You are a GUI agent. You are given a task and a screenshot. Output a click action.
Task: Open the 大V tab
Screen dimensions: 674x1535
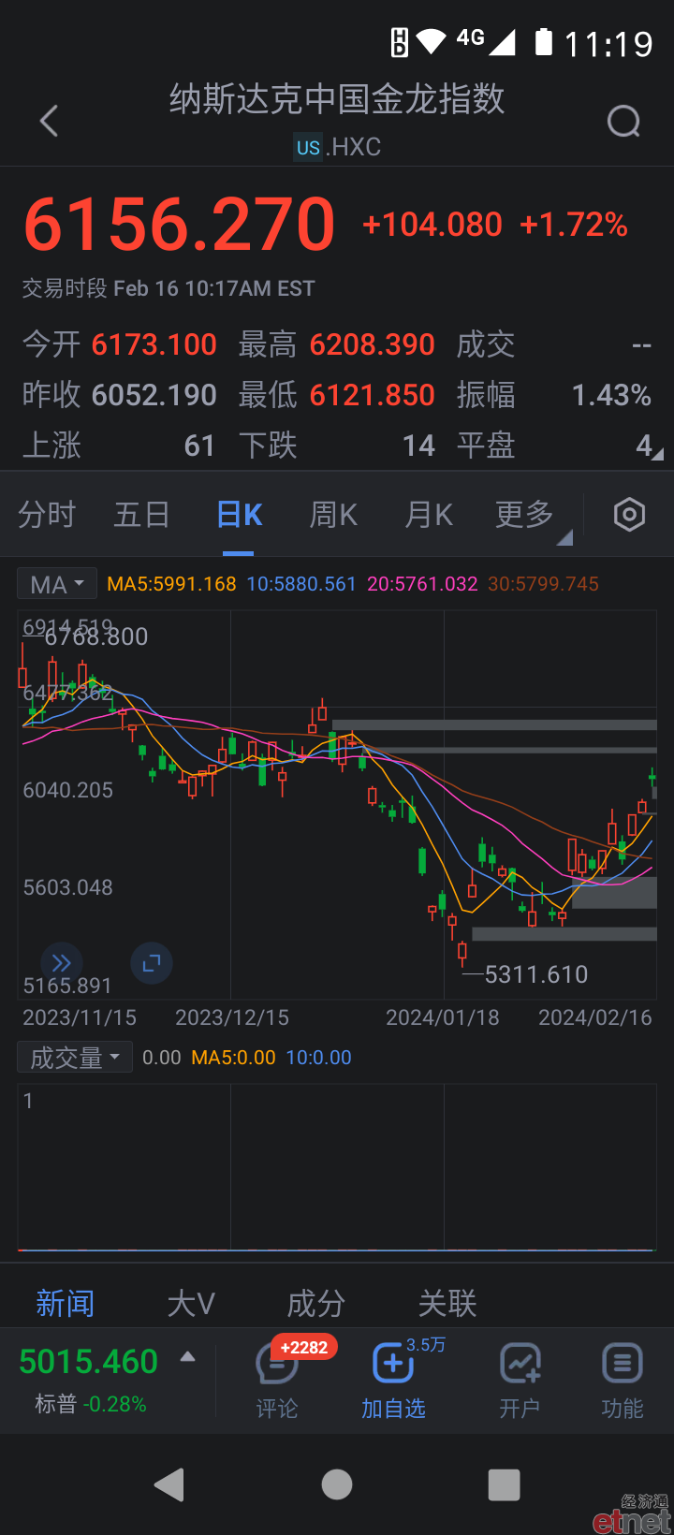pyautogui.click(x=191, y=1303)
